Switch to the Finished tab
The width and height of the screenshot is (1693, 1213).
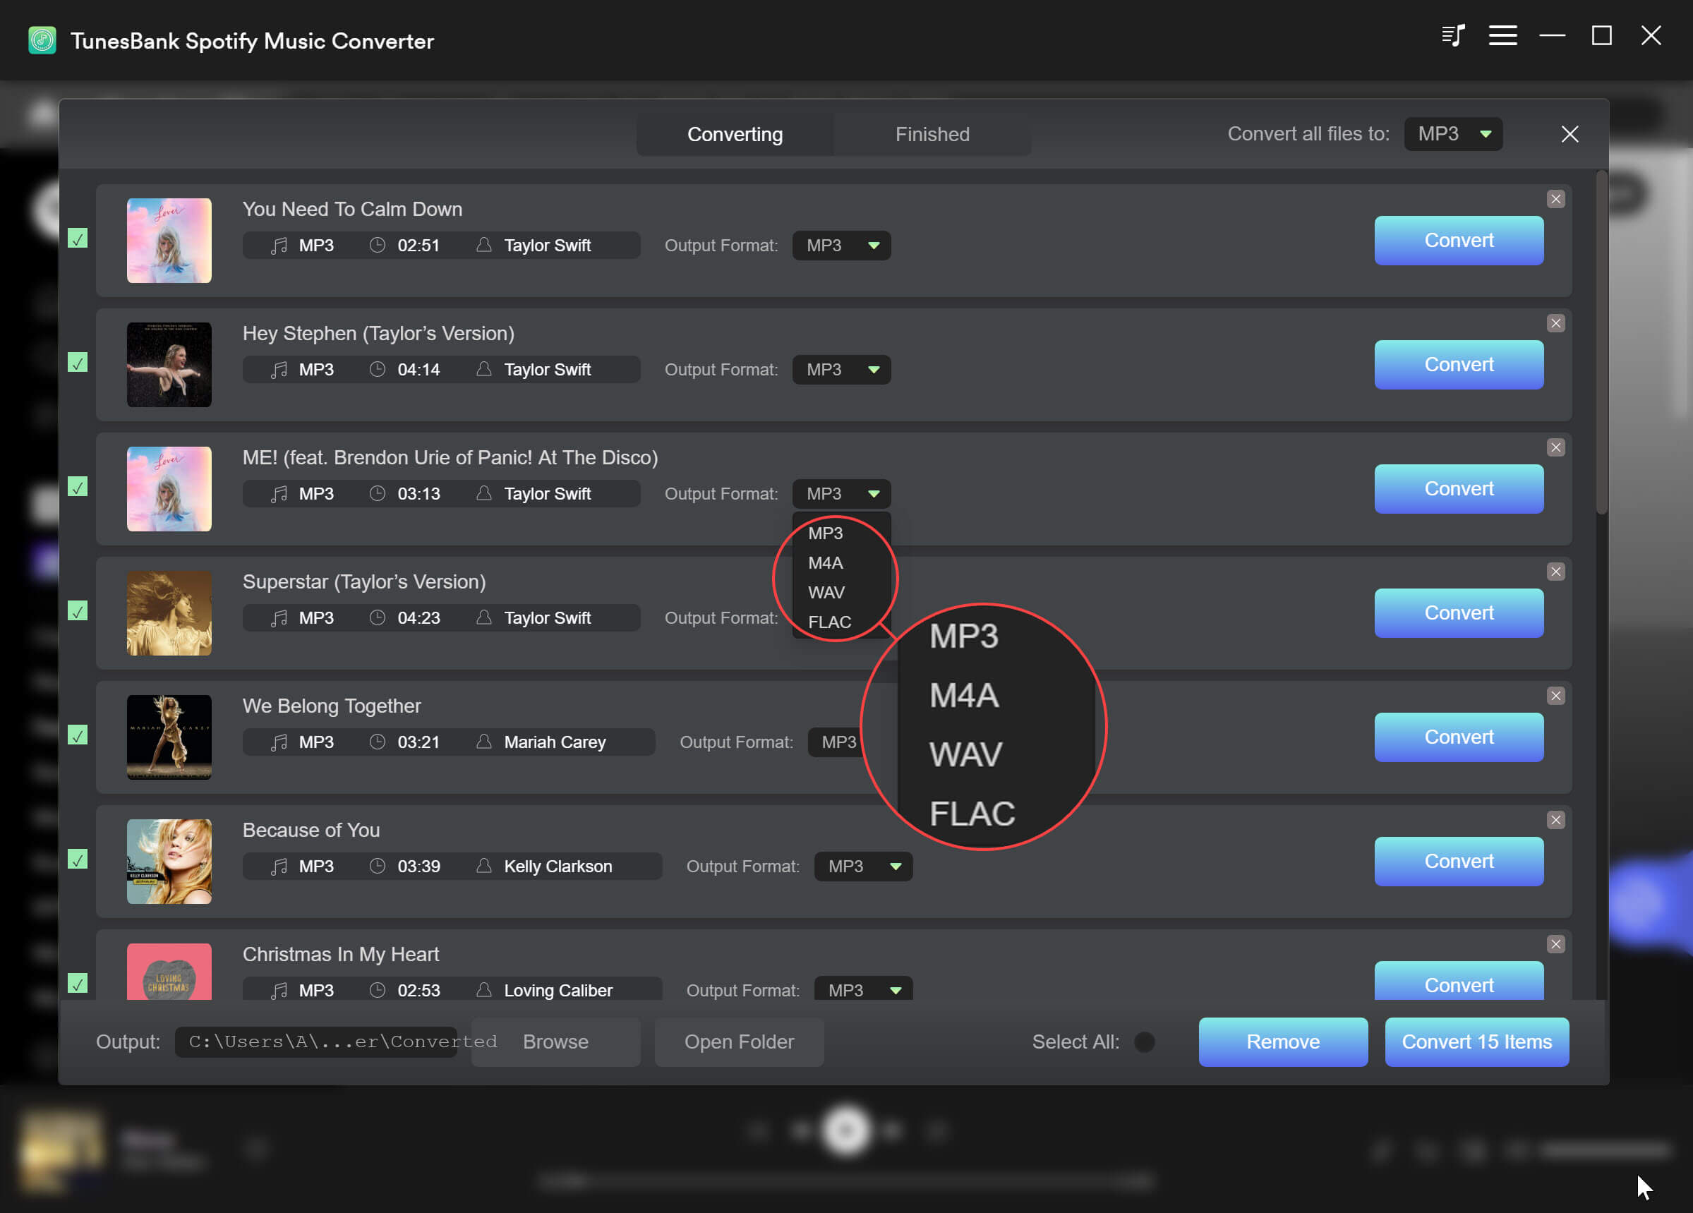(932, 134)
